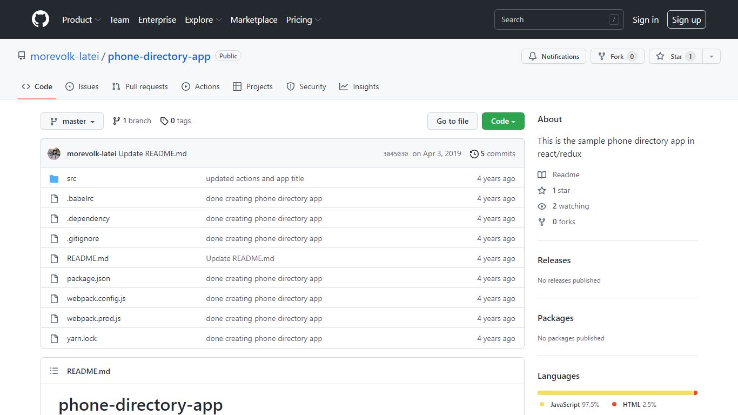Open the green Code dropdown button
The height and width of the screenshot is (415, 738).
pyautogui.click(x=503, y=121)
